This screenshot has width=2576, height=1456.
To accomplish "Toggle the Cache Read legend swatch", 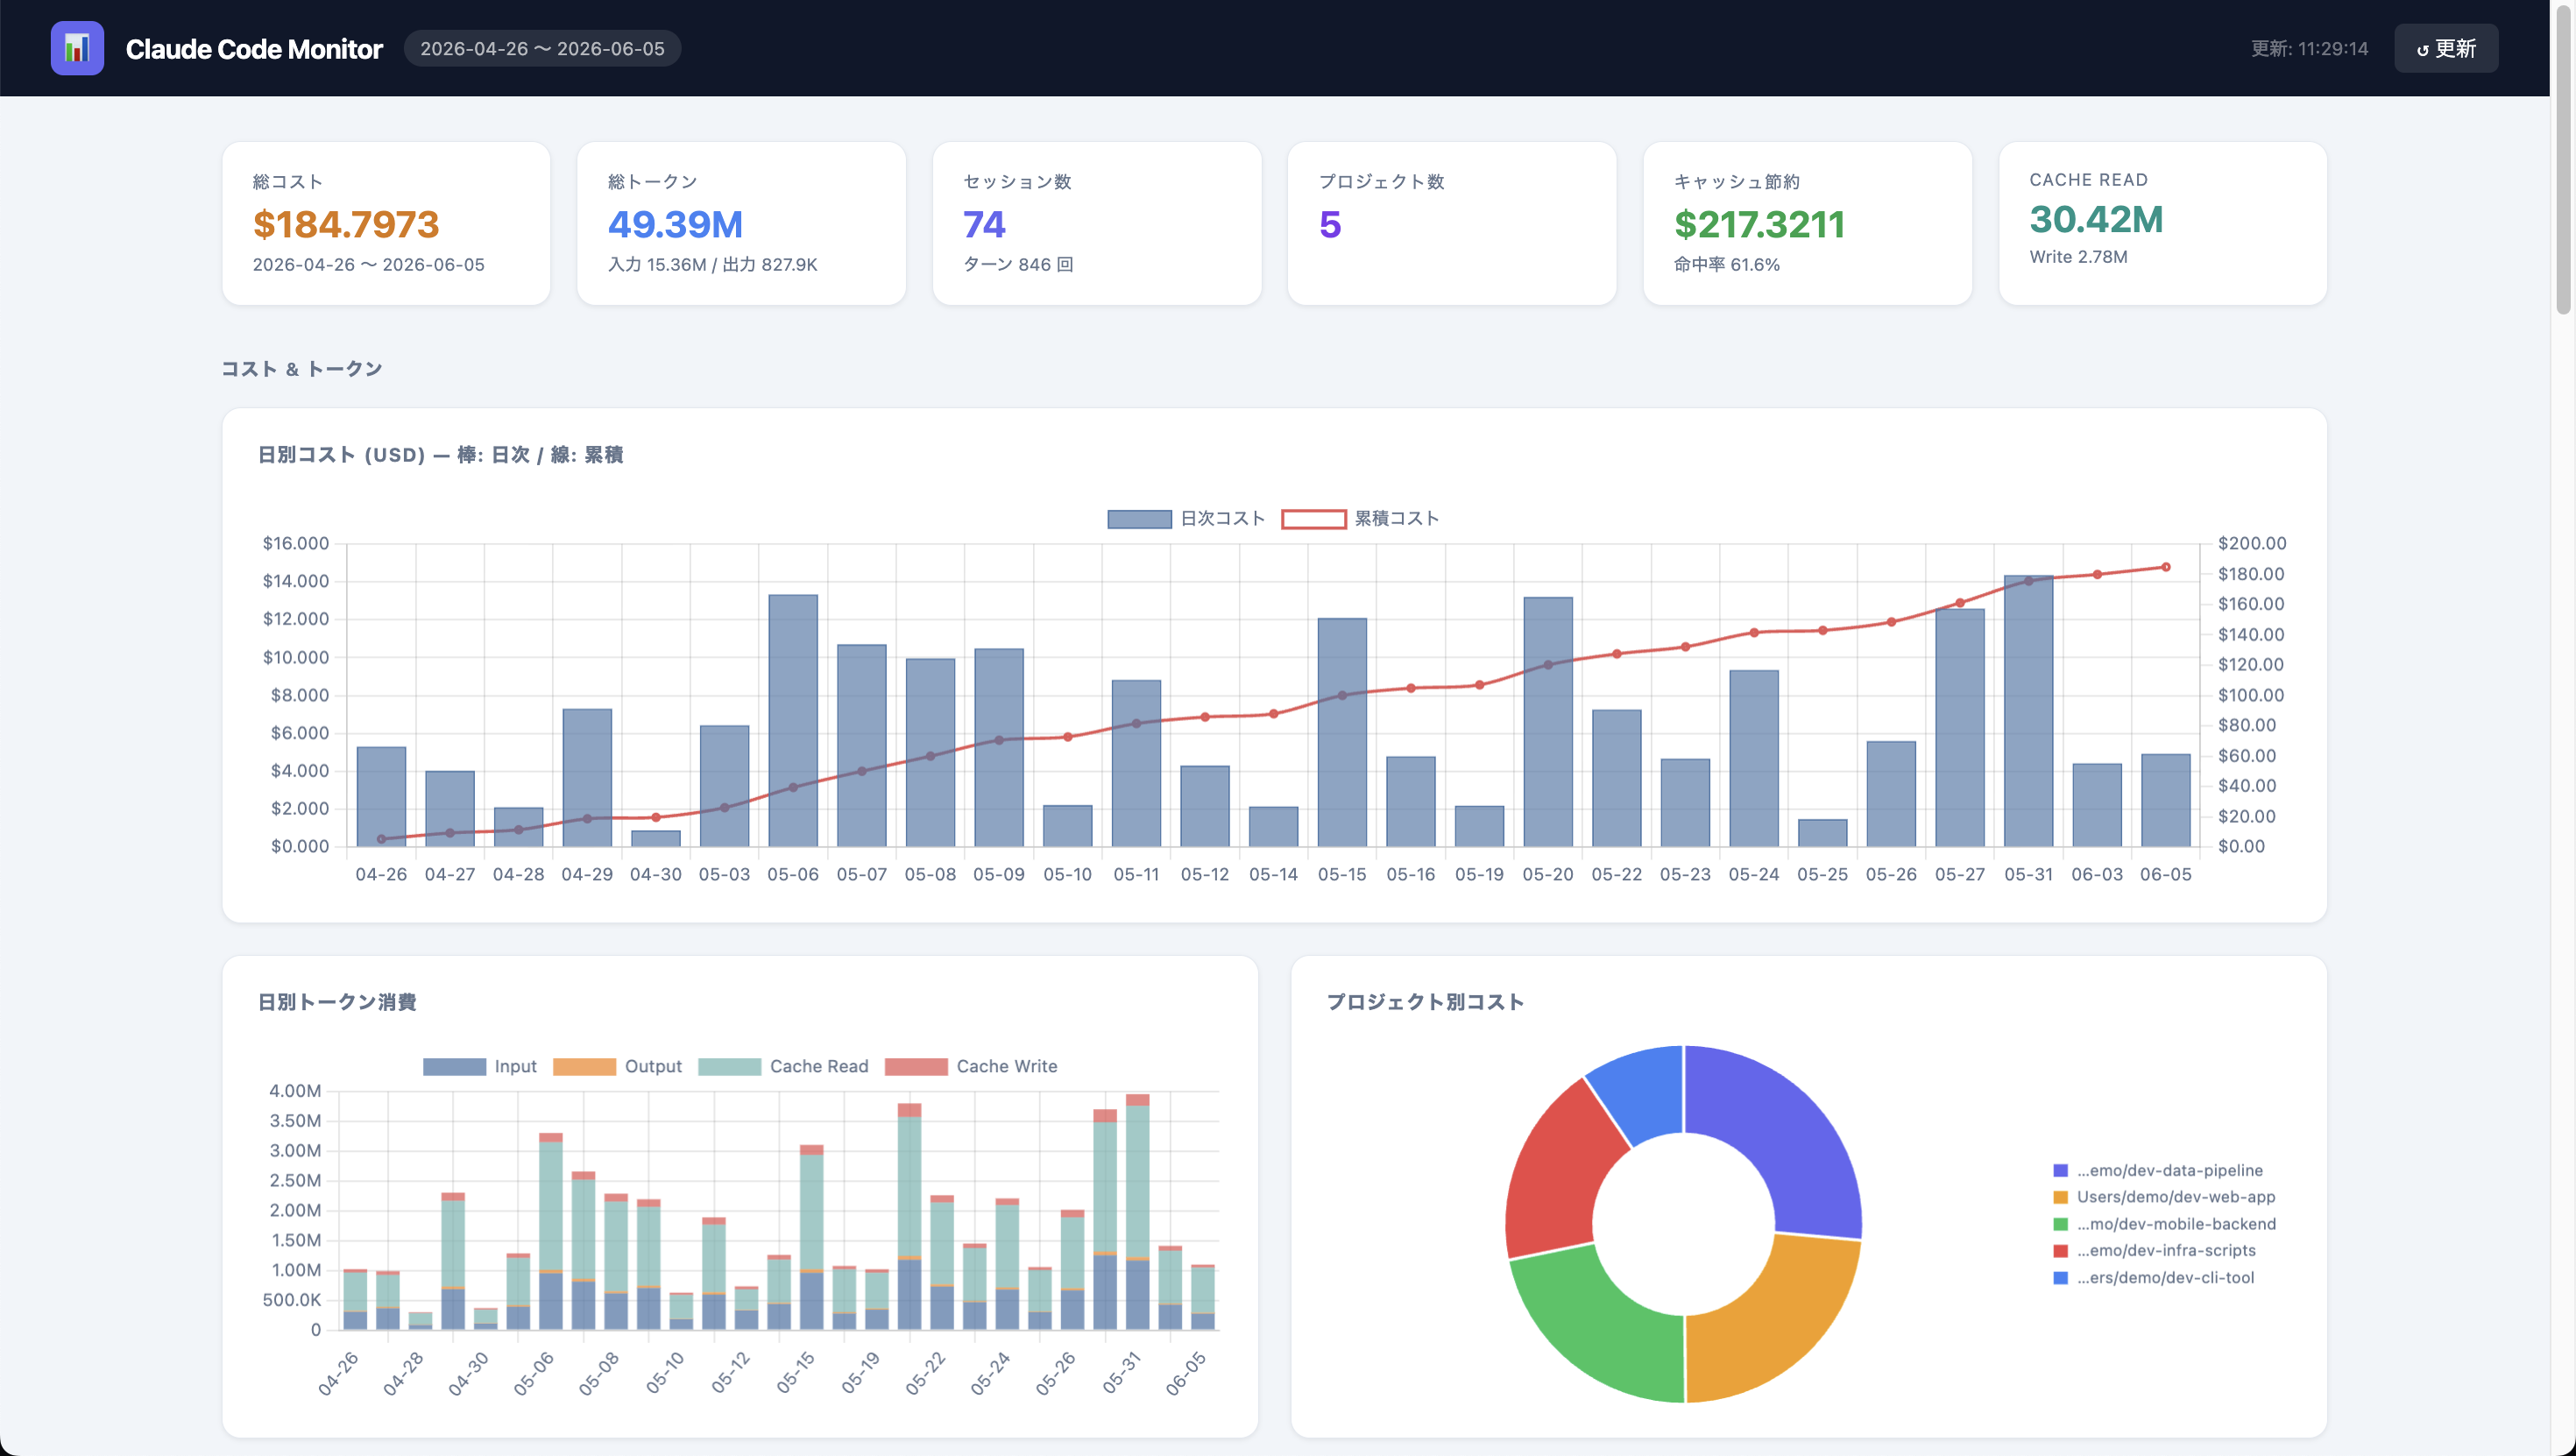I will pos(729,1066).
